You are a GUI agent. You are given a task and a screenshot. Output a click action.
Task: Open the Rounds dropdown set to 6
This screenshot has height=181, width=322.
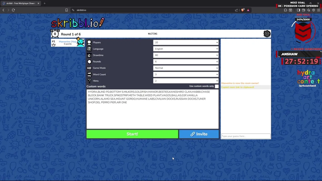tap(186, 62)
